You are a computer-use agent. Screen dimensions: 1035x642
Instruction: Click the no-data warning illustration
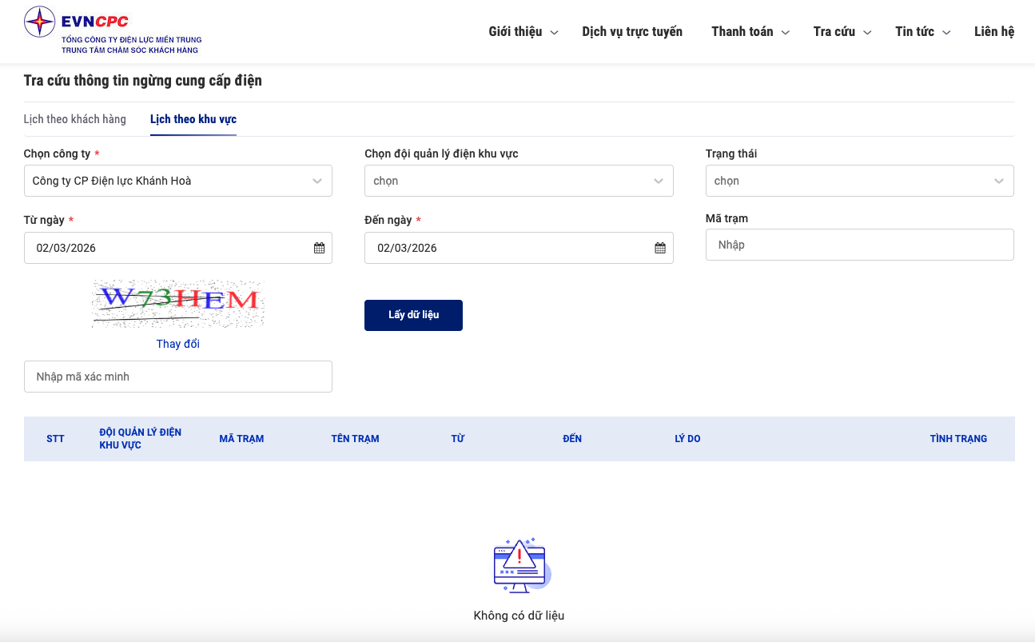pos(519,565)
